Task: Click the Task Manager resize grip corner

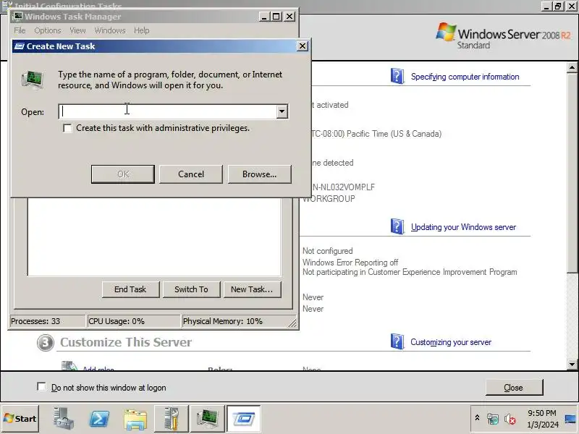Action: coord(292,323)
